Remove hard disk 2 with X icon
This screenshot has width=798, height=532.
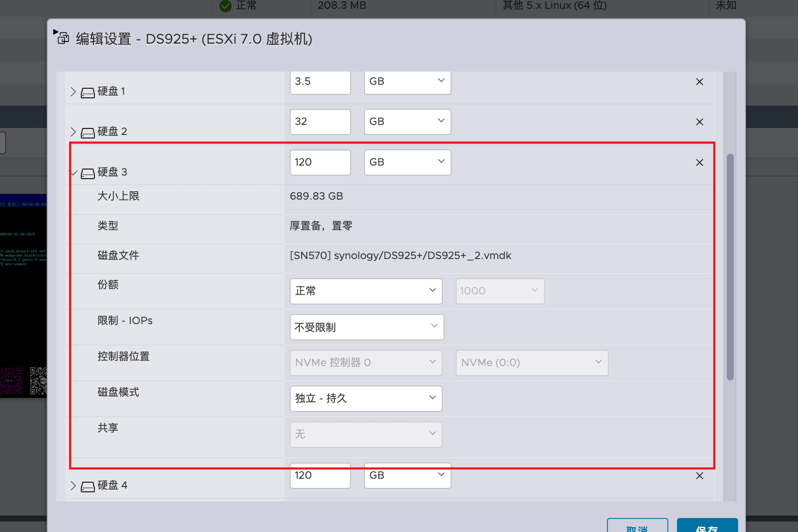(699, 122)
